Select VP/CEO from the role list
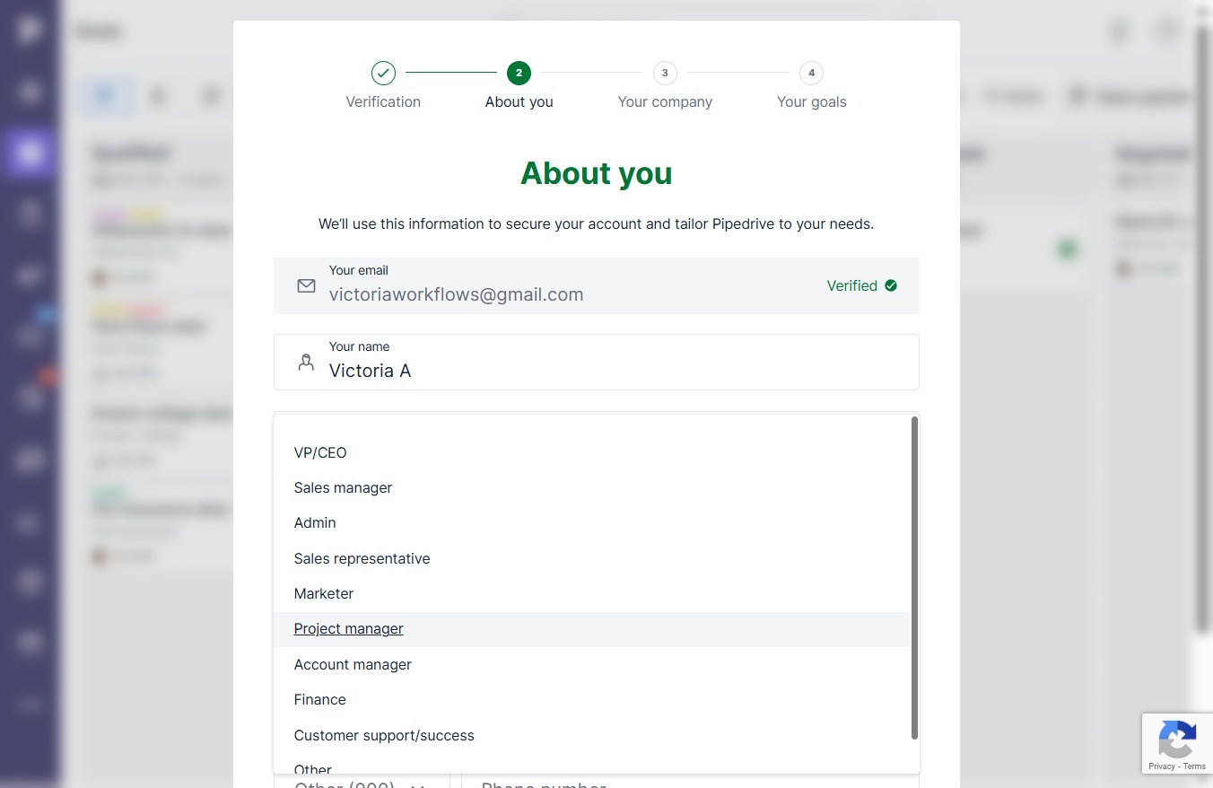Viewport: 1213px width, 788px height. coord(591,452)
